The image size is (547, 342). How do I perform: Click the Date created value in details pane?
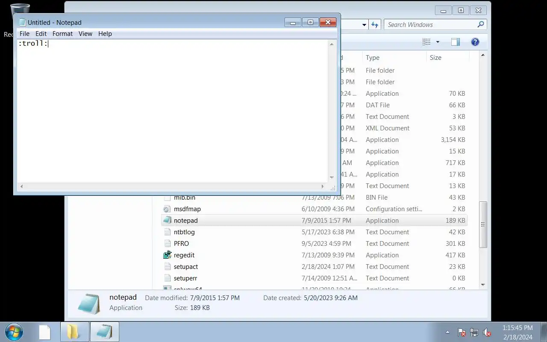330,298
